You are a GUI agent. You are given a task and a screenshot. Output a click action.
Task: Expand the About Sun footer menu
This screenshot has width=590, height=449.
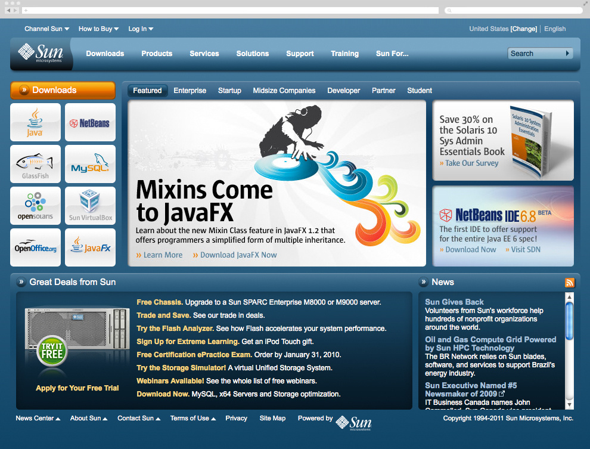pyautogui.click(x=88, y=418)
